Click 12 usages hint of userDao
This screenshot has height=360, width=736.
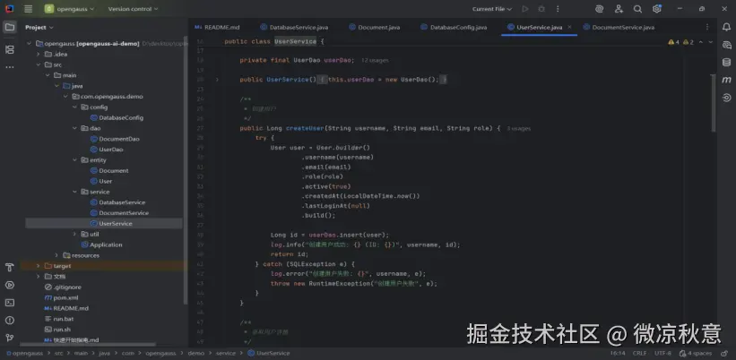click(375, 61)
